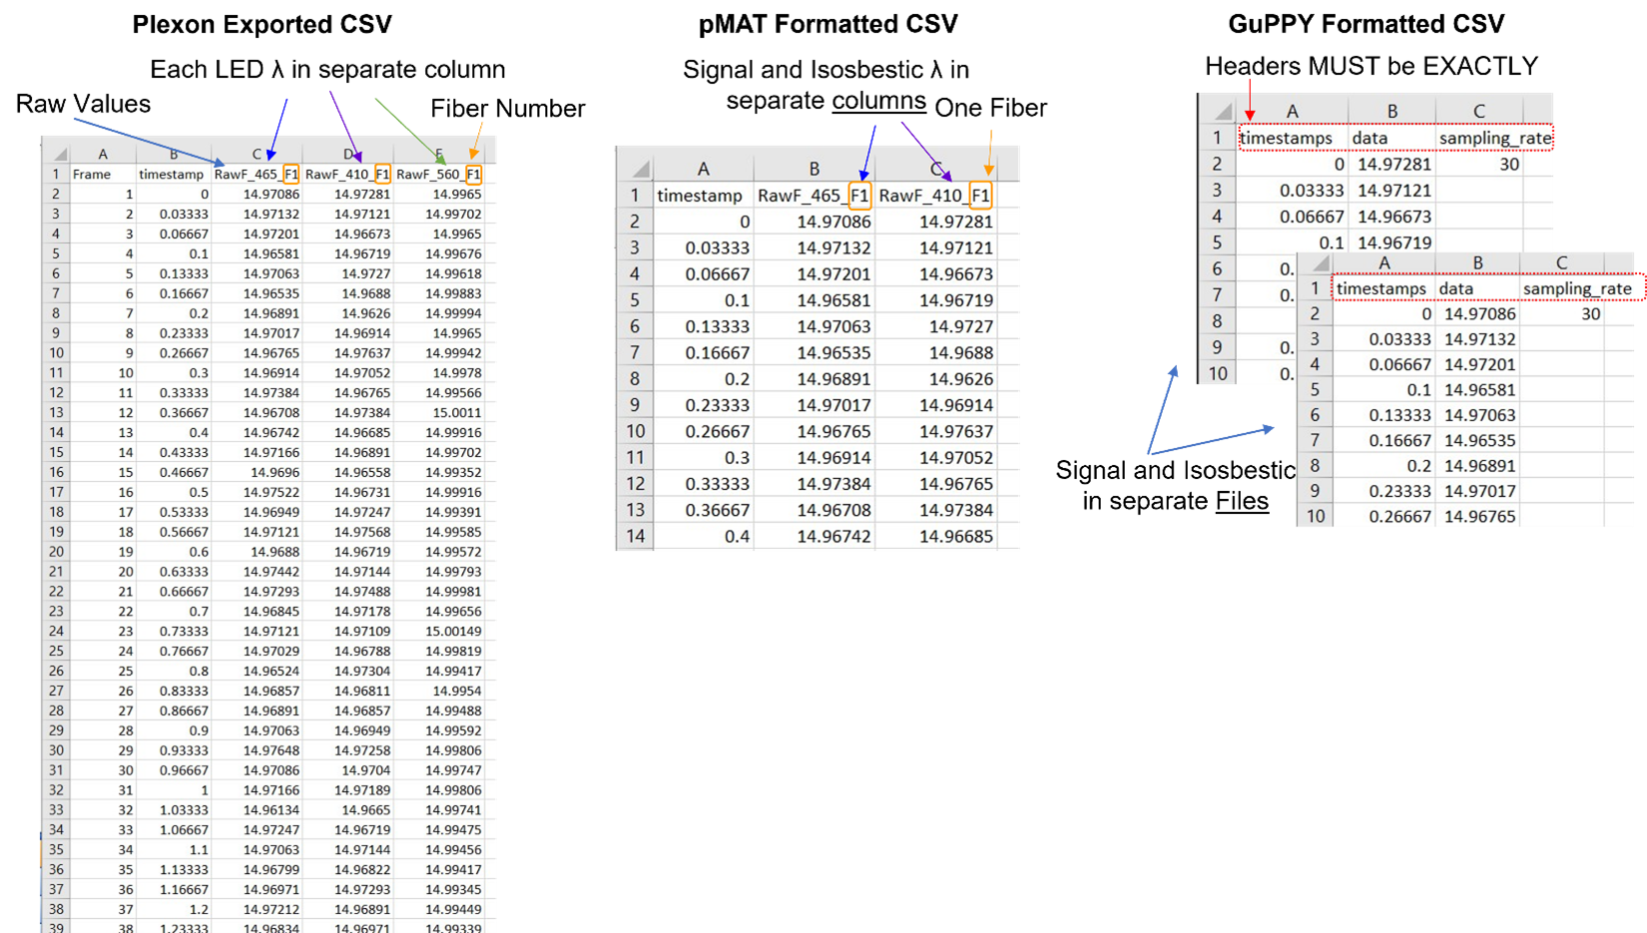Select the timestamp cell 1.03333
The width and height of the screenshot is (1647, 933).
point(172,809)
